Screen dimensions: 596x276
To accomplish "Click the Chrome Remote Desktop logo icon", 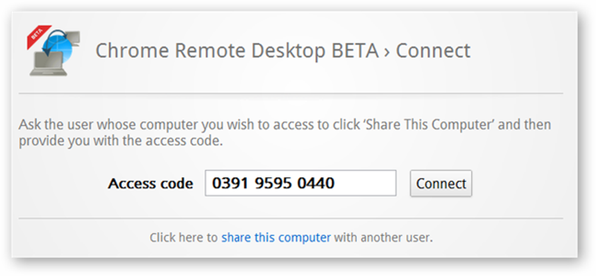I will tap(54, 51).
